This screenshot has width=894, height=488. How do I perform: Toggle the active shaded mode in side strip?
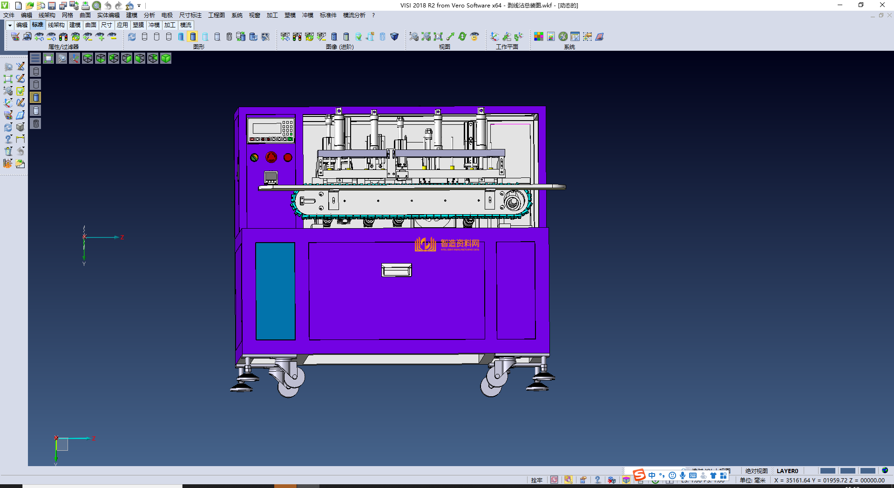[x=36, y=97]
